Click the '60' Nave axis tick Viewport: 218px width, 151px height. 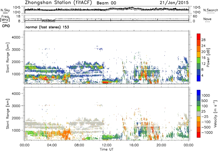coord(195,16)
